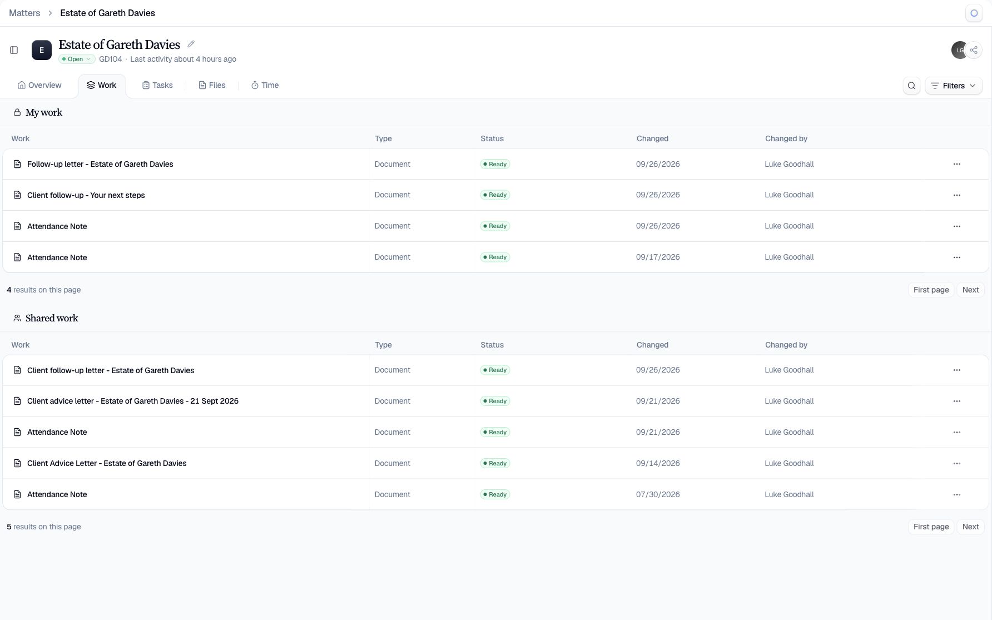Go to the Tasks tab

pyautogui.click(x=157, y=85)
